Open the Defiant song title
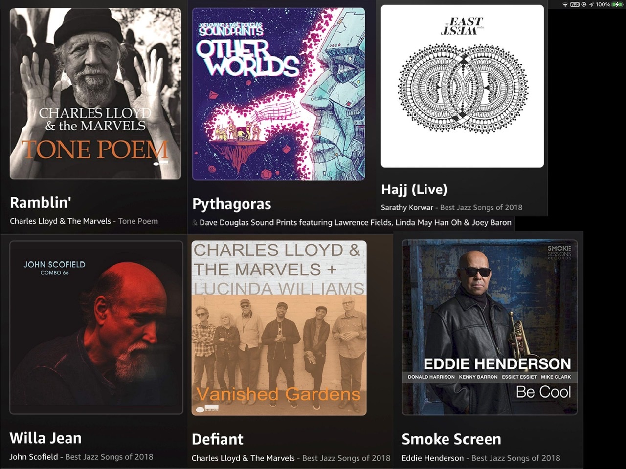This screenshot has width=626, height=469. 218,439
